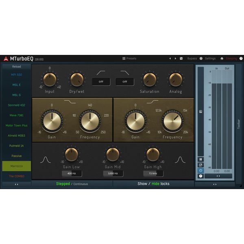
Task: Click the random preset dice icon
Action: click(181, 59)
